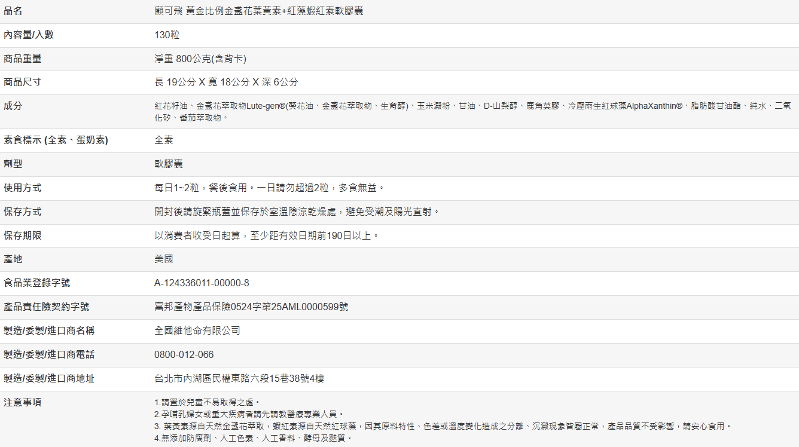The image size is (799, 447).
Task: Select the 全素 vegetarian value
Action: tap(164, 140)
